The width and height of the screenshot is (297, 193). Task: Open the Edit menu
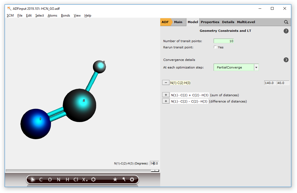[29, 15]
